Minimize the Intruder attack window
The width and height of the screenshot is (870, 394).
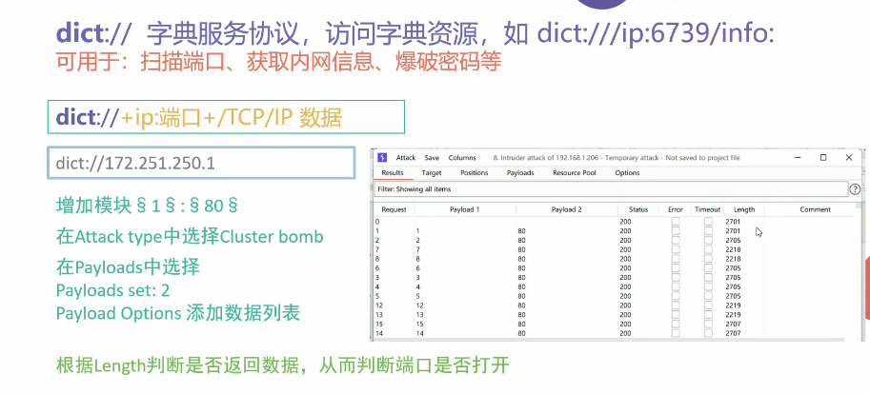point(797,157)
